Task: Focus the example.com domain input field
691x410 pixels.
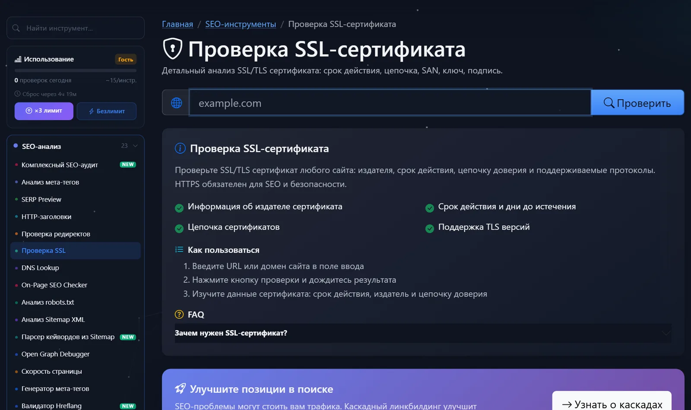Action: tap(390, 103)
